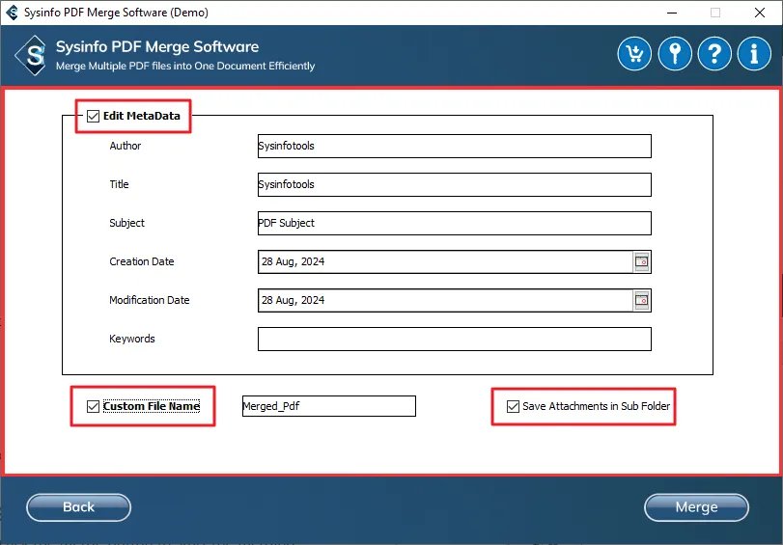Click the Keywords label
Image resolution: width=783 pixels, height=545 pixels.
point(132,339)
